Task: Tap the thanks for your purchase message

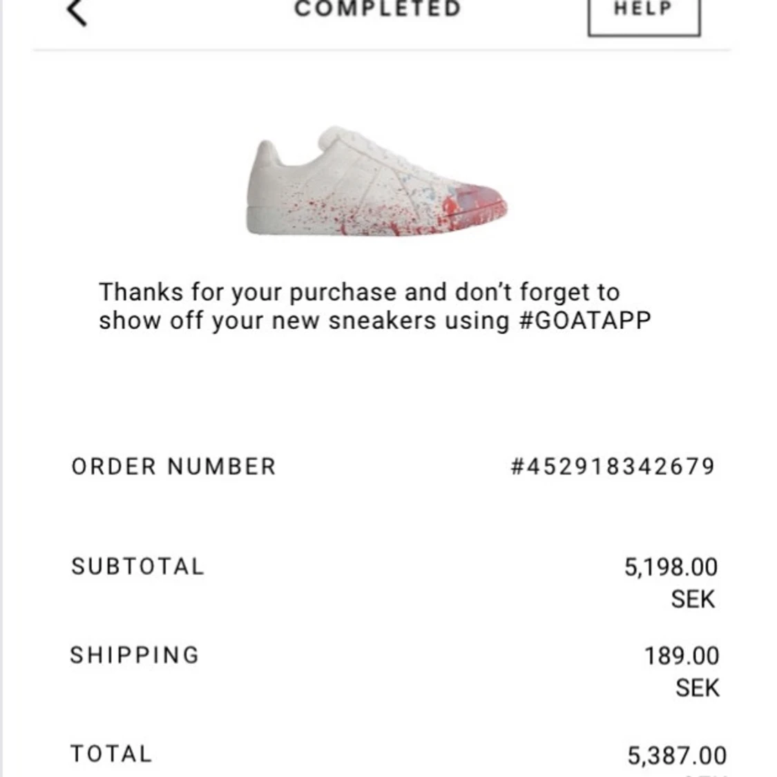Action: click(374, 306)
